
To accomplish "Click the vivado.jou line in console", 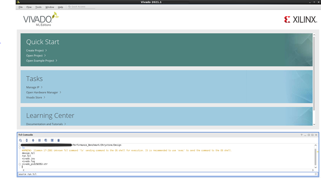I will pos(28,158).
